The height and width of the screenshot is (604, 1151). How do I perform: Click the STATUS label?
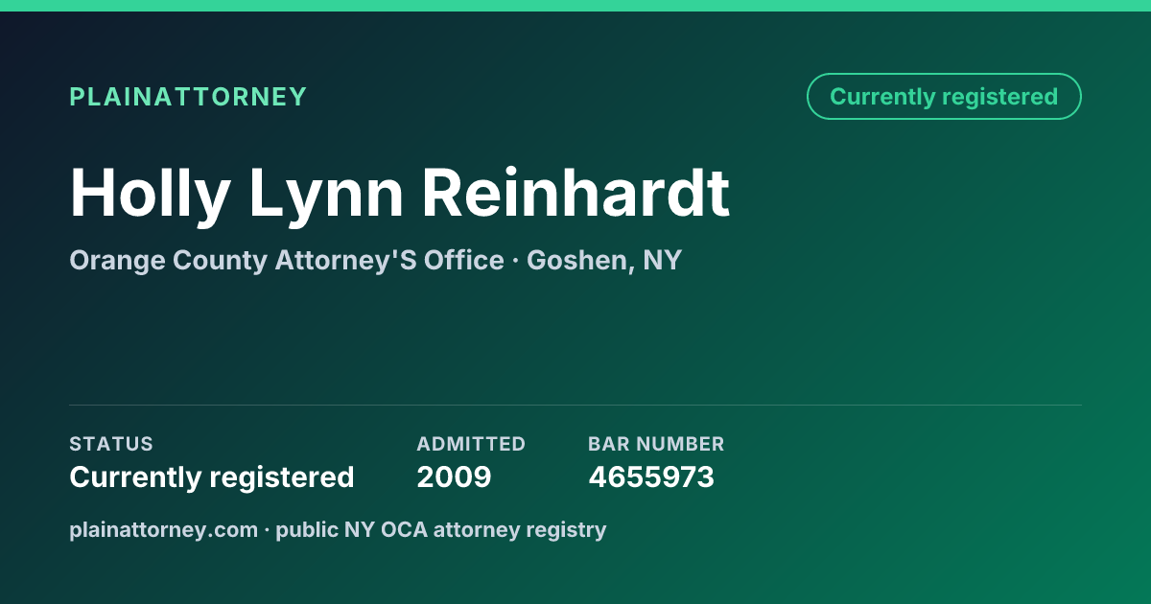(x=111, y=444)
